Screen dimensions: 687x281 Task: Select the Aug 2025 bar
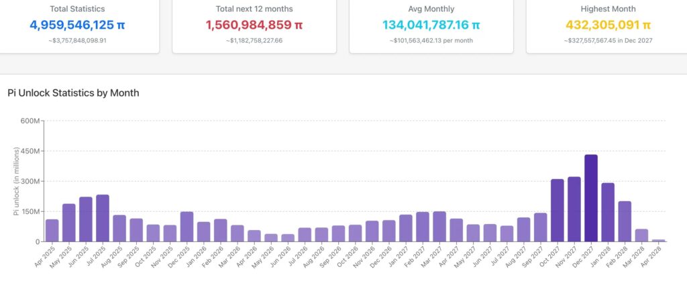tap(119, 229)
